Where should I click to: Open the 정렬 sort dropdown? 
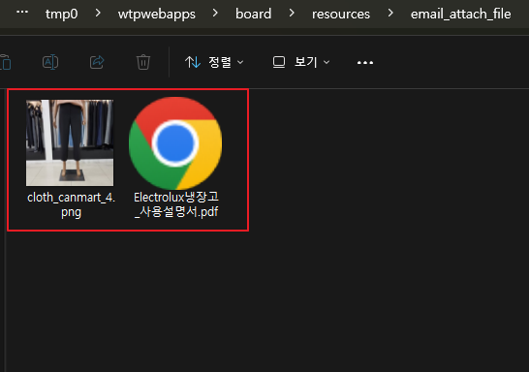[x=214, y=62]
